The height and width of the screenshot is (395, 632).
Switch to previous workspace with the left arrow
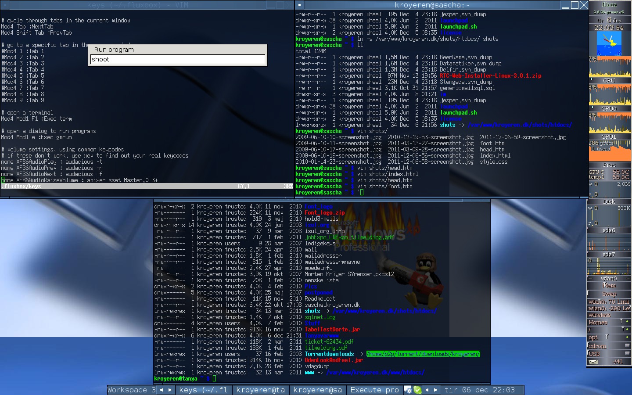point(161,390)
